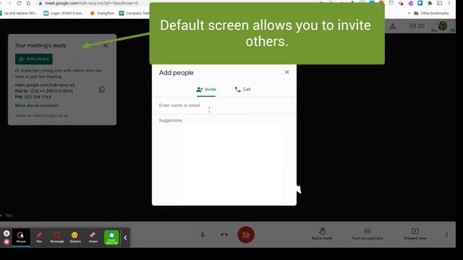463x260 pixels.
Task: Open the Meet more options menu
Action: point(446,235)
